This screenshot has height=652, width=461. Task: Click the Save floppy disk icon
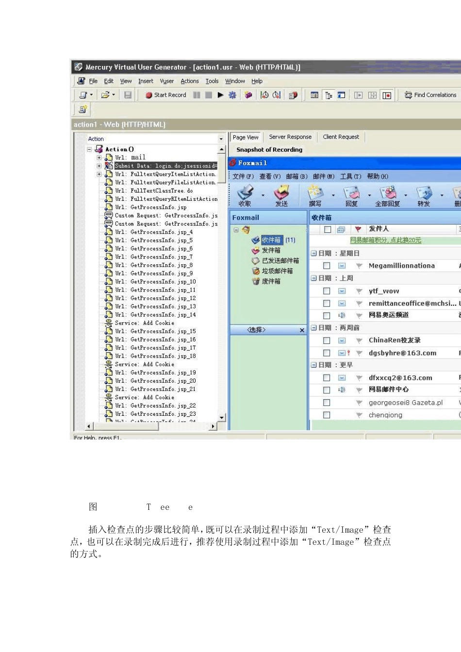(128, 95)
